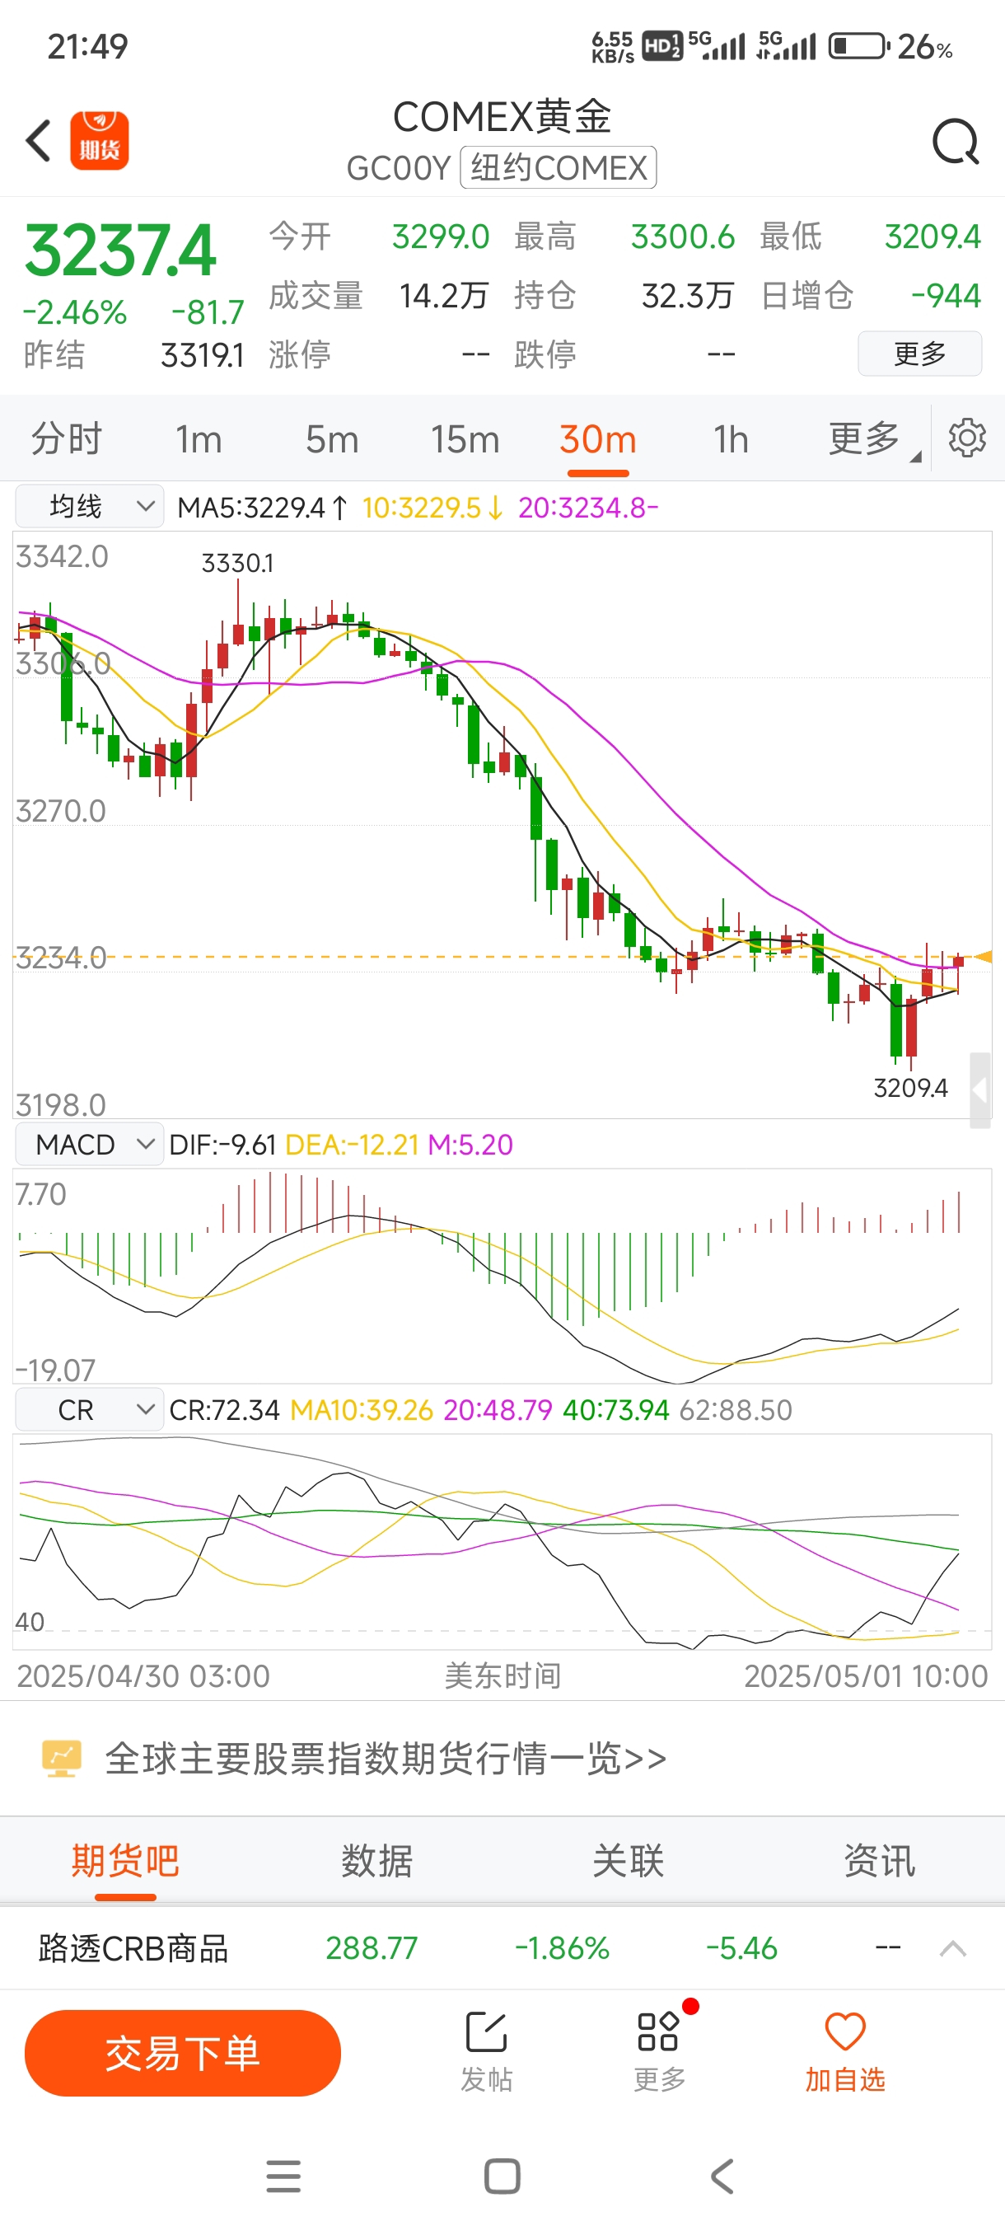Screen dimensions: 1005x2235
Task: Open chart settings gear icon
Action: click(x=967, y=438)
